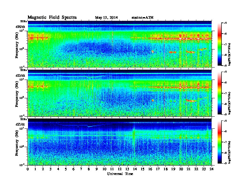Click the hour "18" tick label
The width and height of the screenshot is (252, 194).
[x=165, y=169]
